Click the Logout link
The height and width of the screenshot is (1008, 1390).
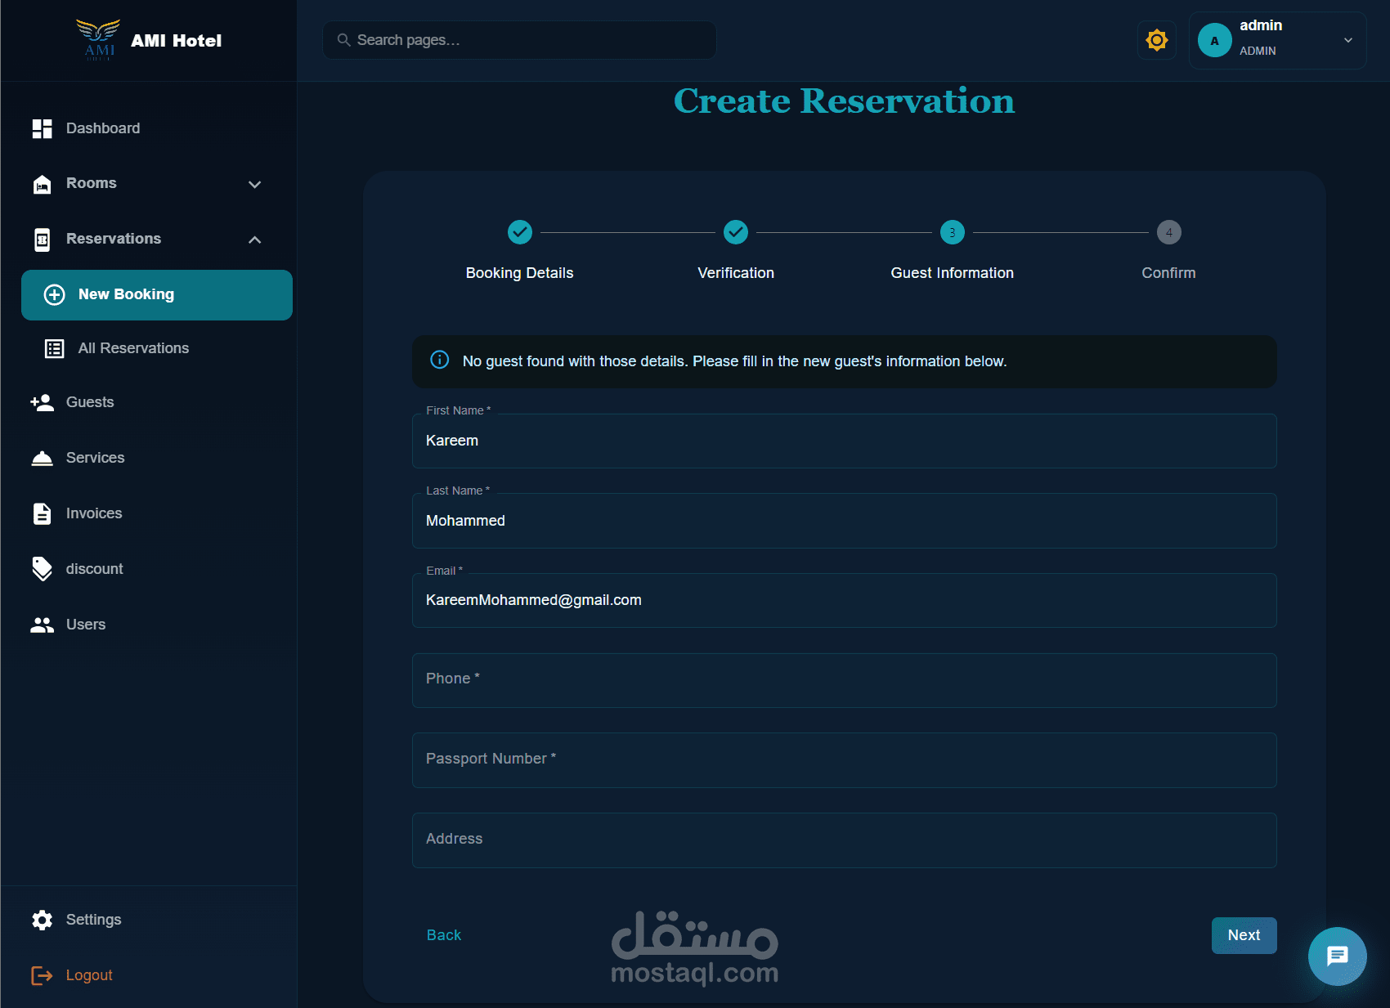point(89,975)
